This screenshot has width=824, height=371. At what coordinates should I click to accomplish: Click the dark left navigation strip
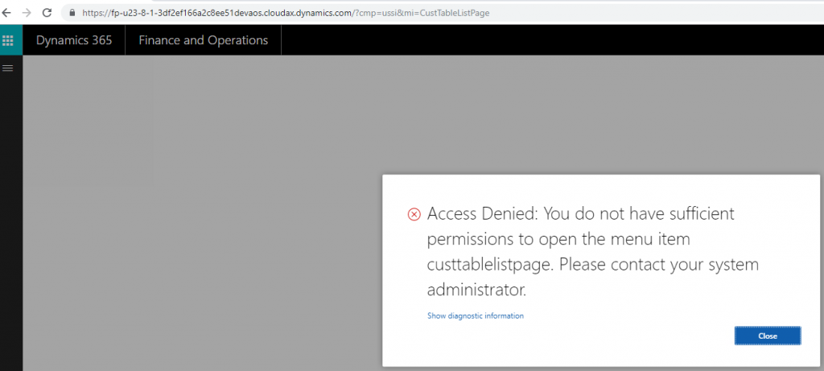[x=11, y=221]
